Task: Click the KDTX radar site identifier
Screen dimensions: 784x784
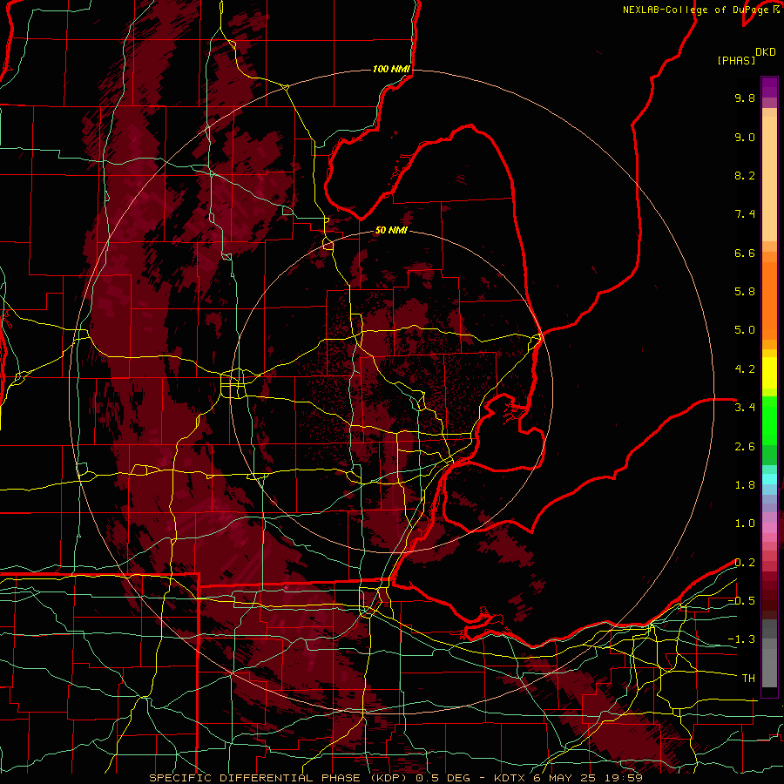Action: (509, 778)
